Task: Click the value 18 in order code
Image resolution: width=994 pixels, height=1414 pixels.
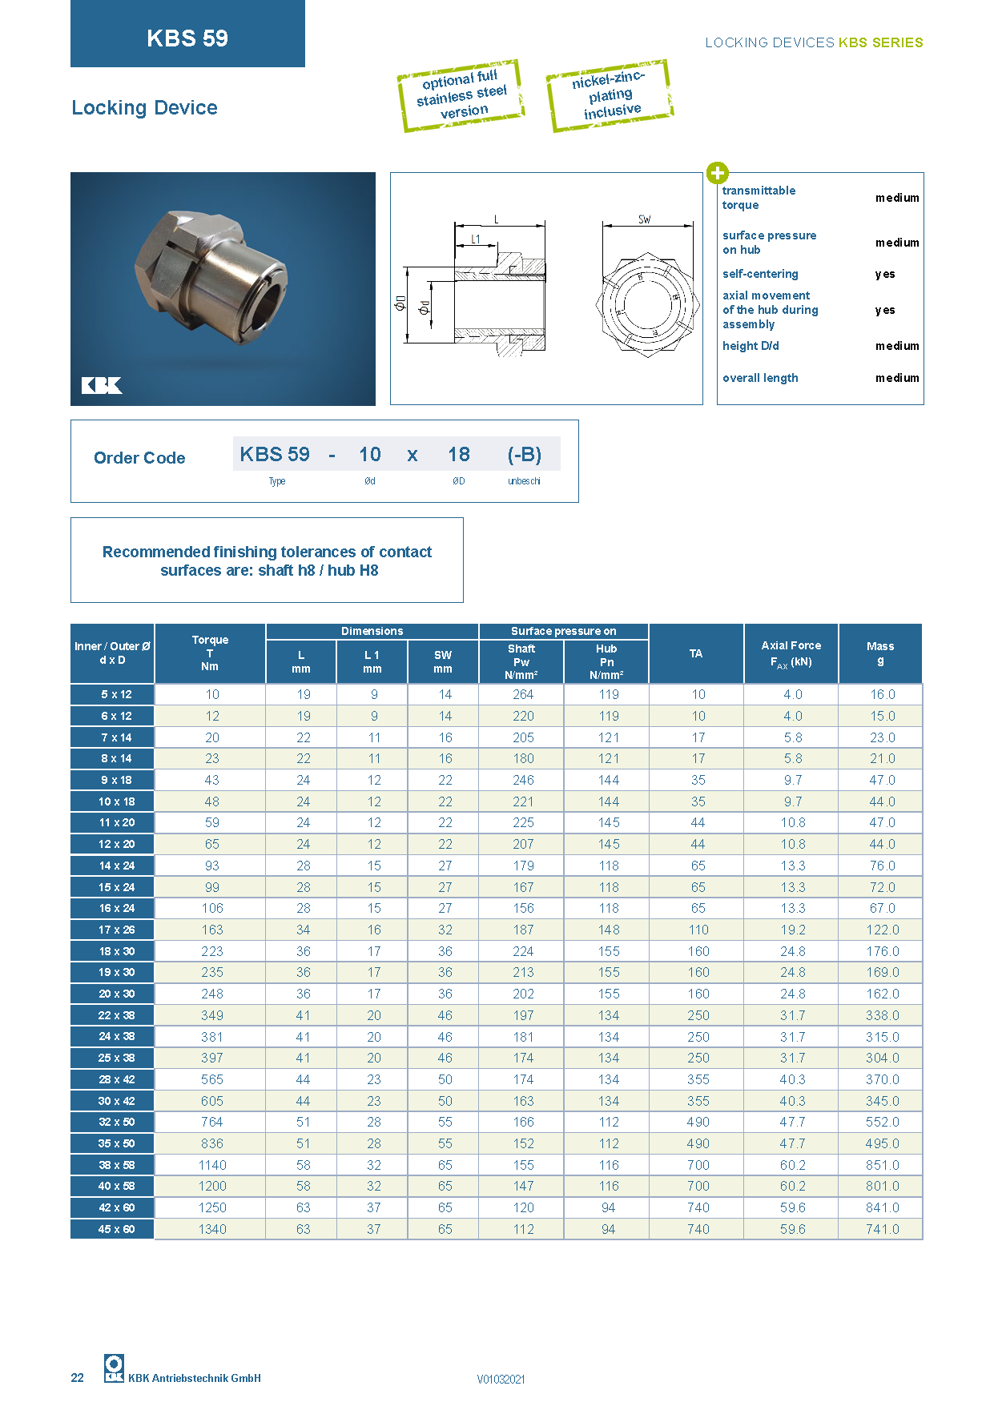Action: 458,455
